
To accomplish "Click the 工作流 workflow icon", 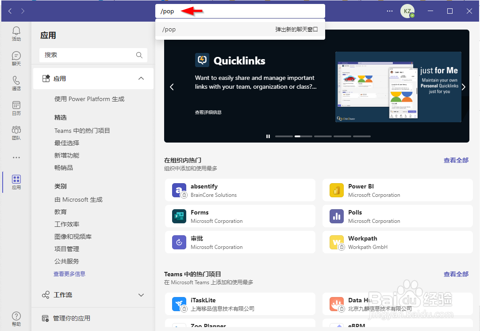I will click(x=46, y=295).
